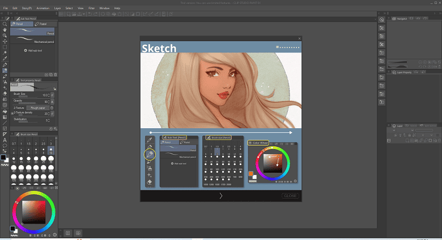Select the Brush tool in the left toolbar
The height and width of the screenshot is (240, 442).
[x=5, y=76]
